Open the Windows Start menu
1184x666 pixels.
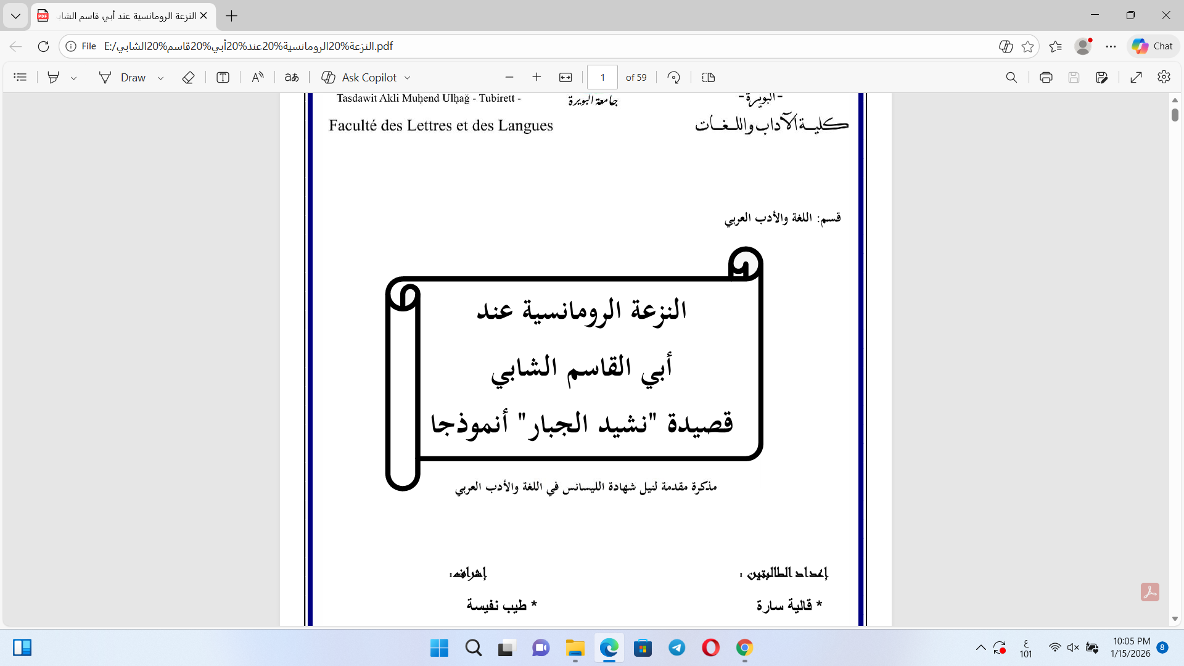tap(439, 647)
